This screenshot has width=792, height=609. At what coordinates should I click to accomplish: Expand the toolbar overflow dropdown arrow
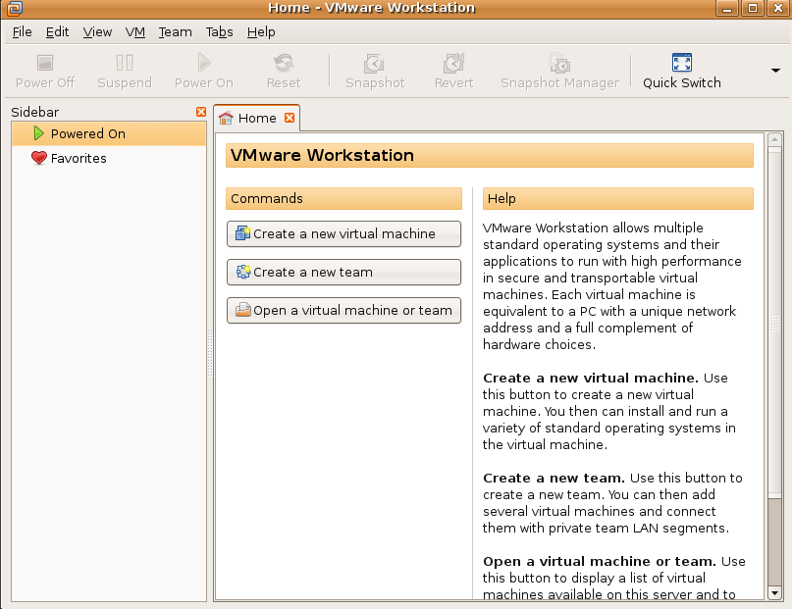click(x=776, y=71)
